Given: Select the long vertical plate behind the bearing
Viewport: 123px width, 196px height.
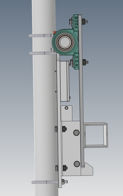Looking at the screenshot, I should (81, 91).
